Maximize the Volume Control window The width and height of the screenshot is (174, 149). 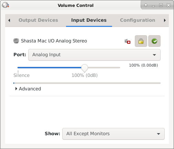tap(161, 5)
